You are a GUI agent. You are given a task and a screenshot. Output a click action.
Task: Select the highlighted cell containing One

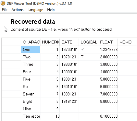click(30, 50)
